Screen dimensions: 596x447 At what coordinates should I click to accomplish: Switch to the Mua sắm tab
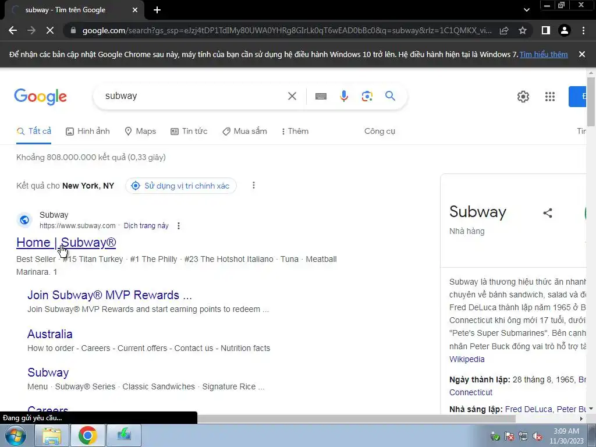244,131
